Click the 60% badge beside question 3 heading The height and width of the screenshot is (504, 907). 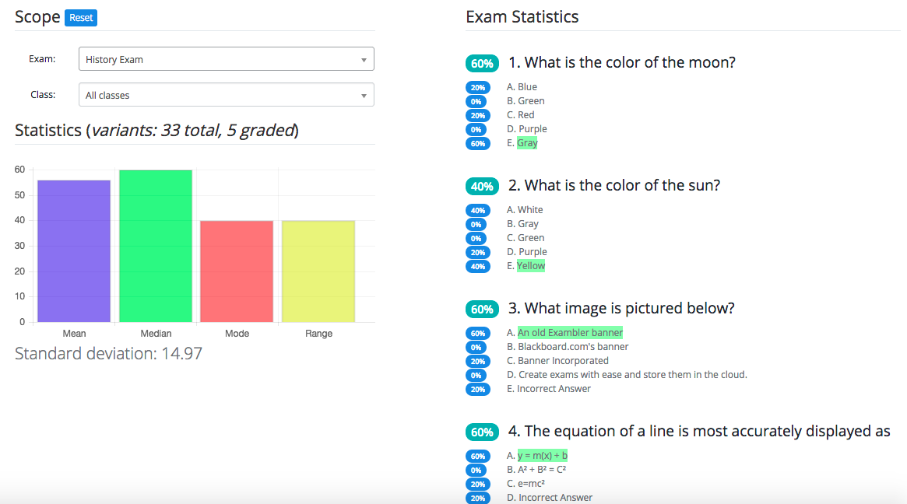click(482, 309)
